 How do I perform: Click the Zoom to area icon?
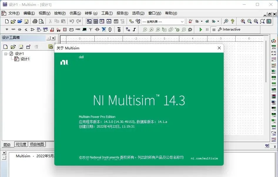click(x=256, y=21)
